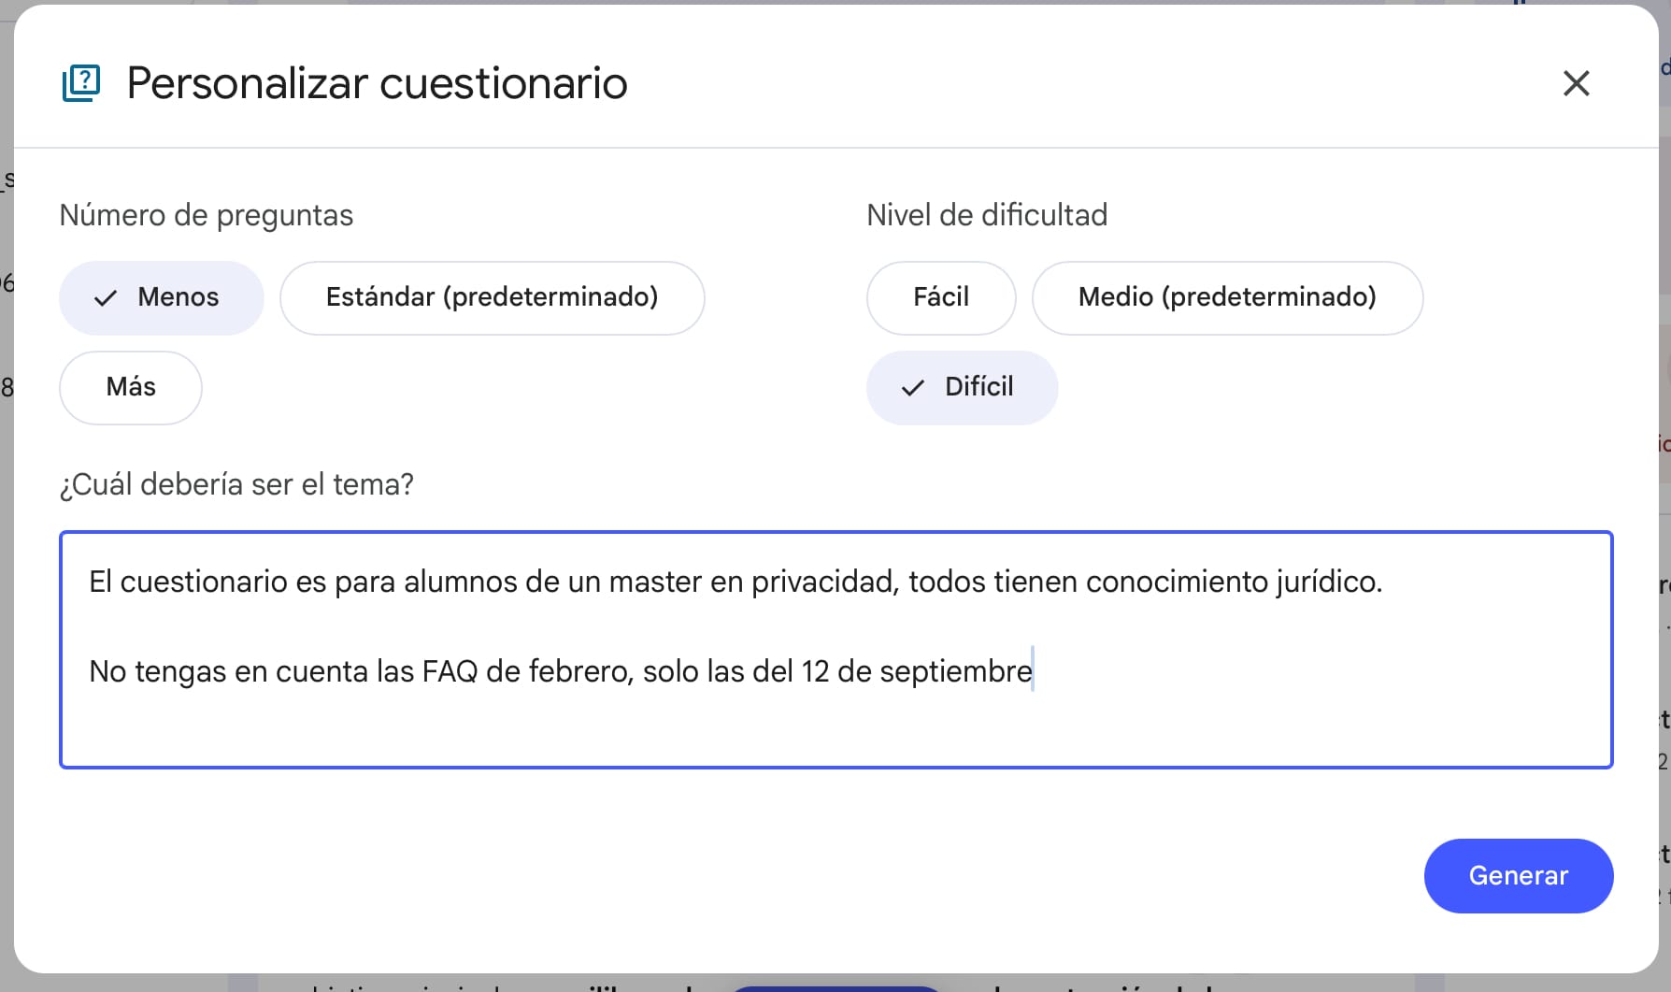Set difficulty level to Fácil
This screenshot has height=992, width=1671.
pyautogui.click(x=940, y=297)
